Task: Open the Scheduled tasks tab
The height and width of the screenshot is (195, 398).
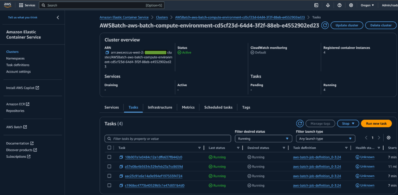Action: [218, 107]
